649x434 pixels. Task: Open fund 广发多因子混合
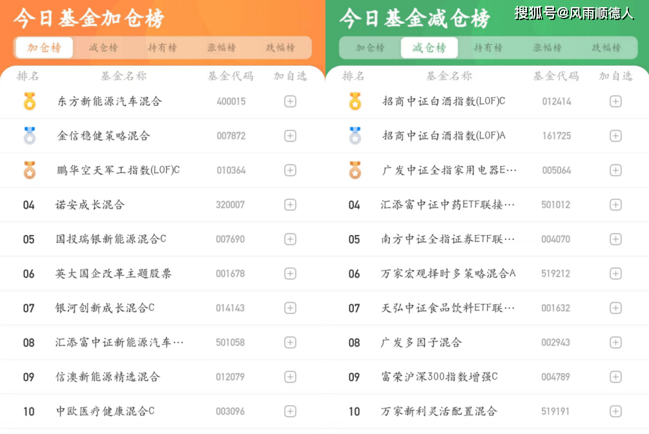point(421,342)
